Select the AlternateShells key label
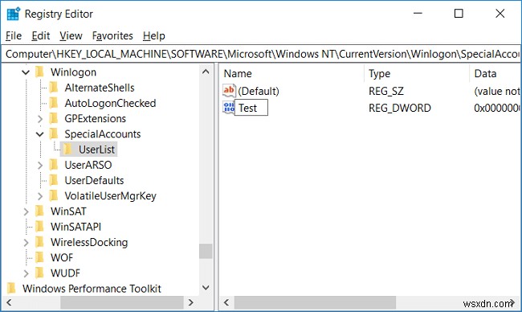 point(100,88)
